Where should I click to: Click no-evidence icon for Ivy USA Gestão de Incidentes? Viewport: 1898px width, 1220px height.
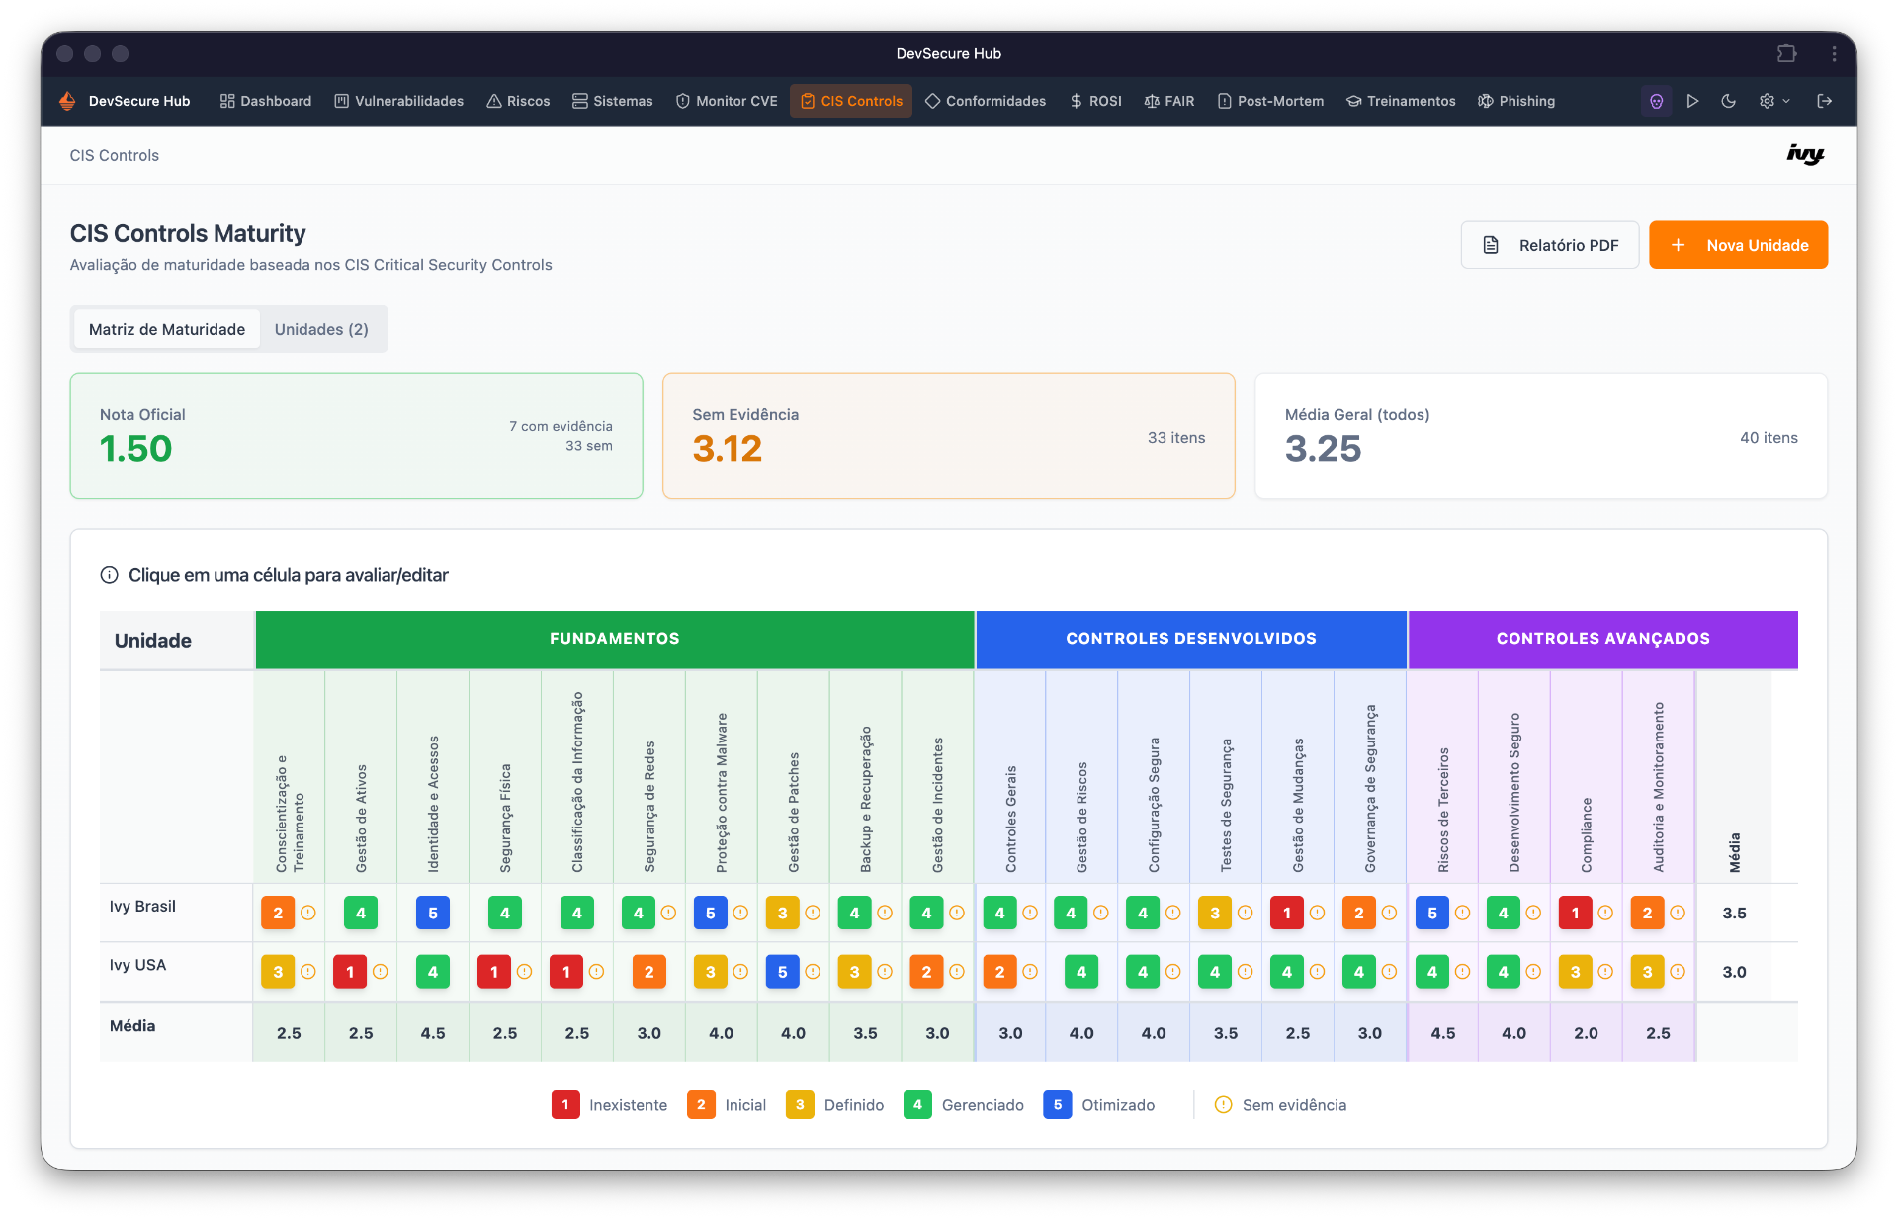pyautogui.click(x=957, y=972)
